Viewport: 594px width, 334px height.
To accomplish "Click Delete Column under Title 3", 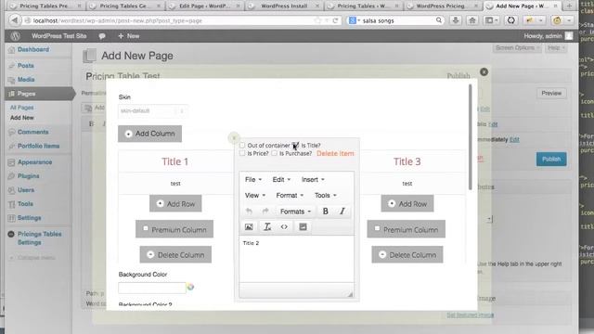I will click(407, 255).
